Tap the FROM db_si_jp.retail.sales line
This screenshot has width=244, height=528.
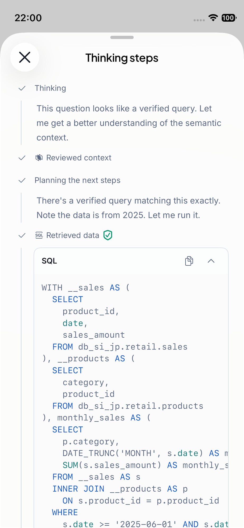click(x=120, y=347)
